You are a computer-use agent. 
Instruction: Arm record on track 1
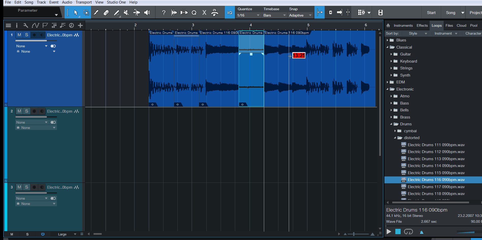[34, 35]
